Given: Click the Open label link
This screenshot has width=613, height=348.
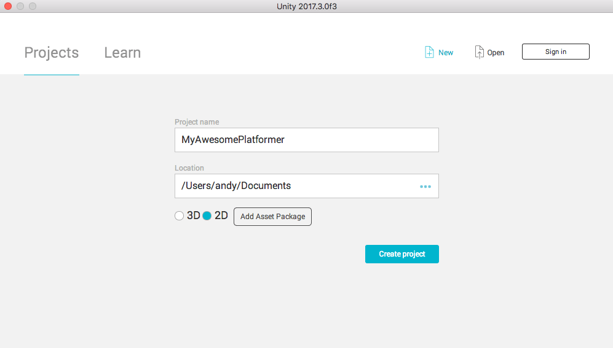Looking at the screenshot, I should pos(496,53).
